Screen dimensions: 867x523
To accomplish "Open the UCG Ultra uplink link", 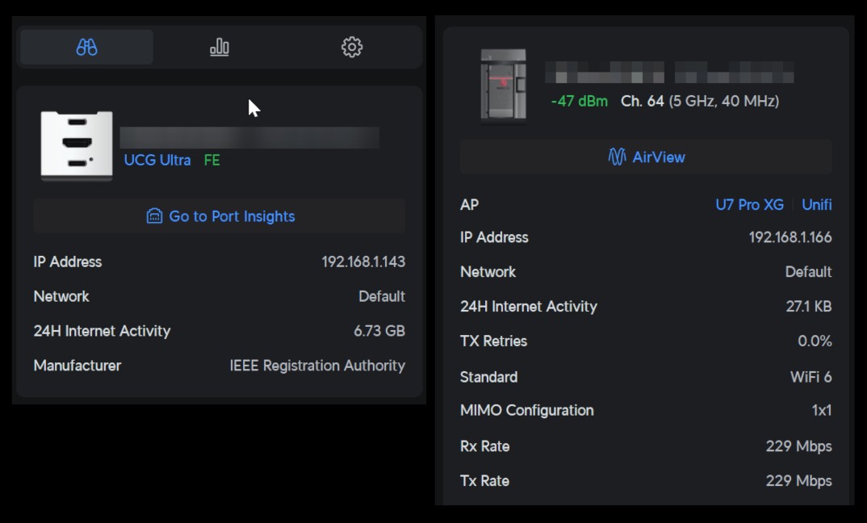I will [x=157, y=160].
